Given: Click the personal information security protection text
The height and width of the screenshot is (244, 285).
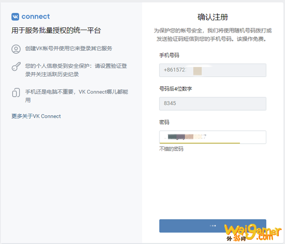Looking at the screenshot, I should pyautogui.click(x=76, y=70).
